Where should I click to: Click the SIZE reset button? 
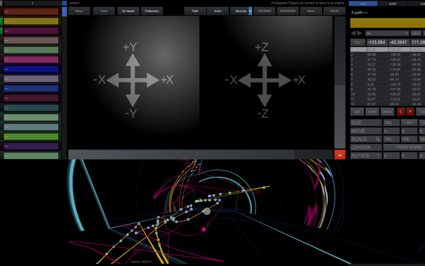coord(409,123)
